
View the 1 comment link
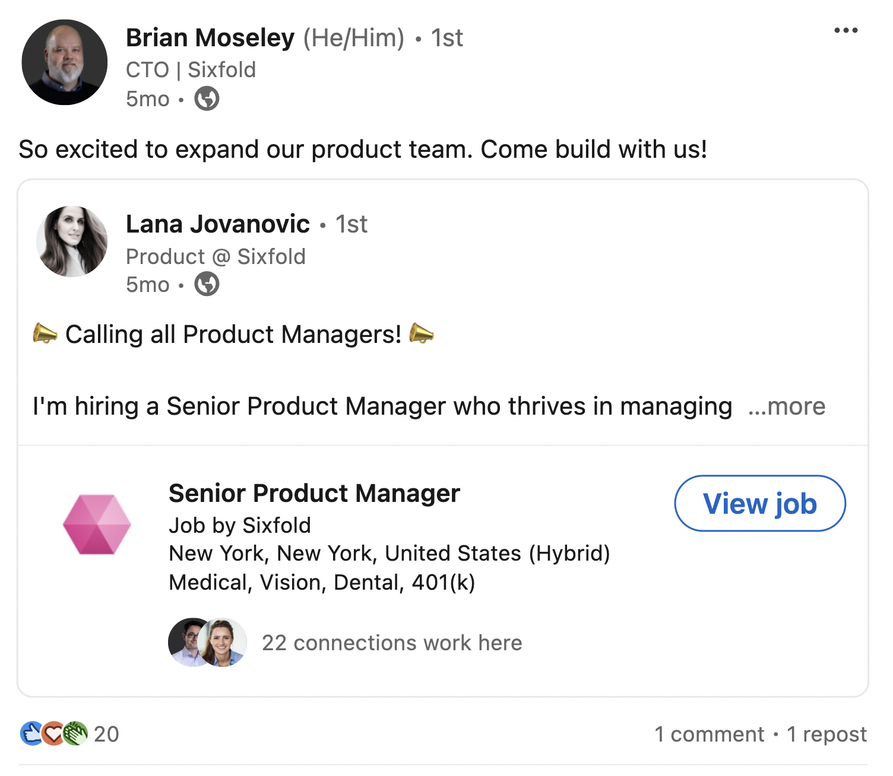[x=710, y=734]
